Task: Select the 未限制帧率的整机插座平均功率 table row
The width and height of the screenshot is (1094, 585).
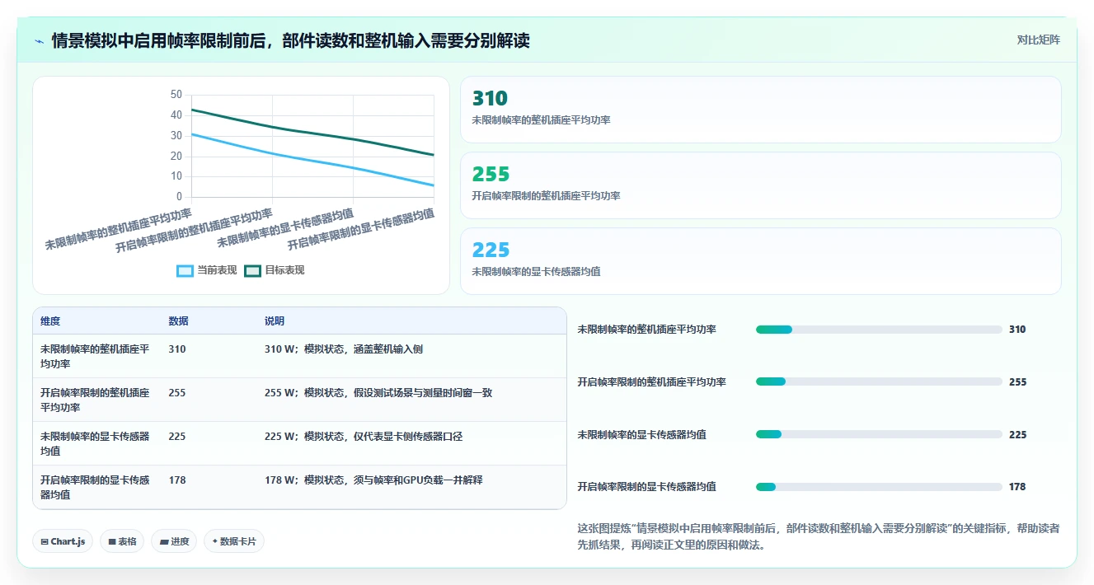Action: click(x=299, y=356)
